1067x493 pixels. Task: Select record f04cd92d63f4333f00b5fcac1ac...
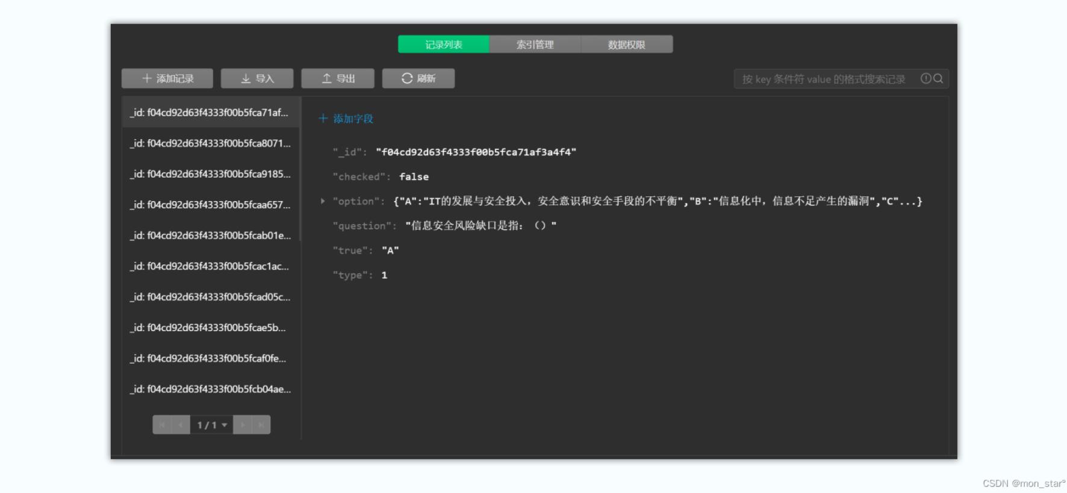coord(211,266)
